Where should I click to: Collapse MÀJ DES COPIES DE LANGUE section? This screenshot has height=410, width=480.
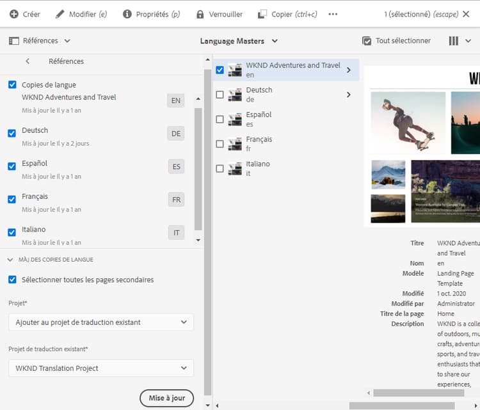[10, 260]
